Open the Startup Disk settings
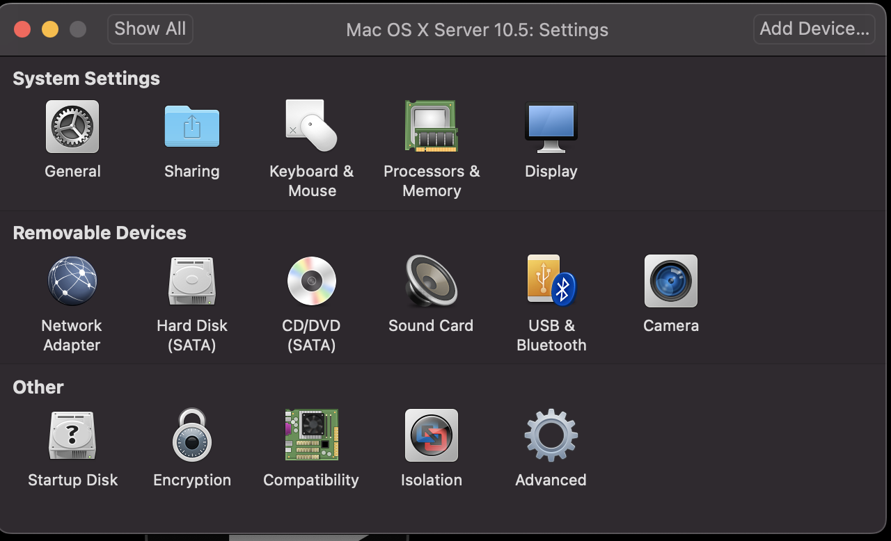The image size is (891, 541). click(x=72, y=435)
